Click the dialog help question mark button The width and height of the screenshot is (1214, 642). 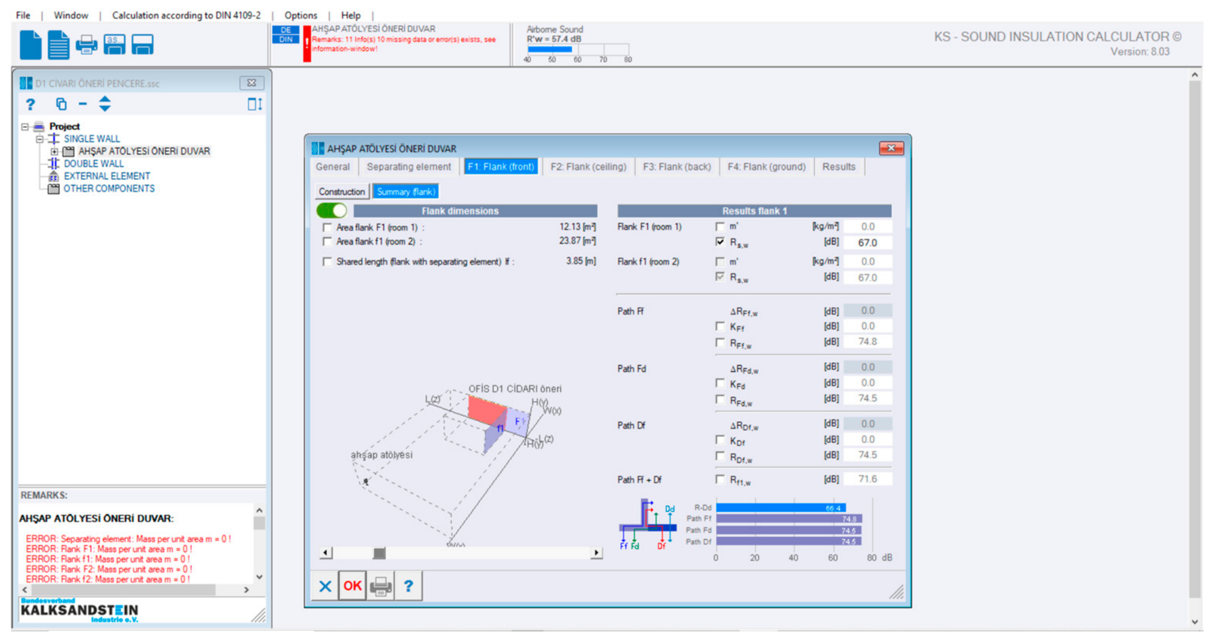point(408,586)
